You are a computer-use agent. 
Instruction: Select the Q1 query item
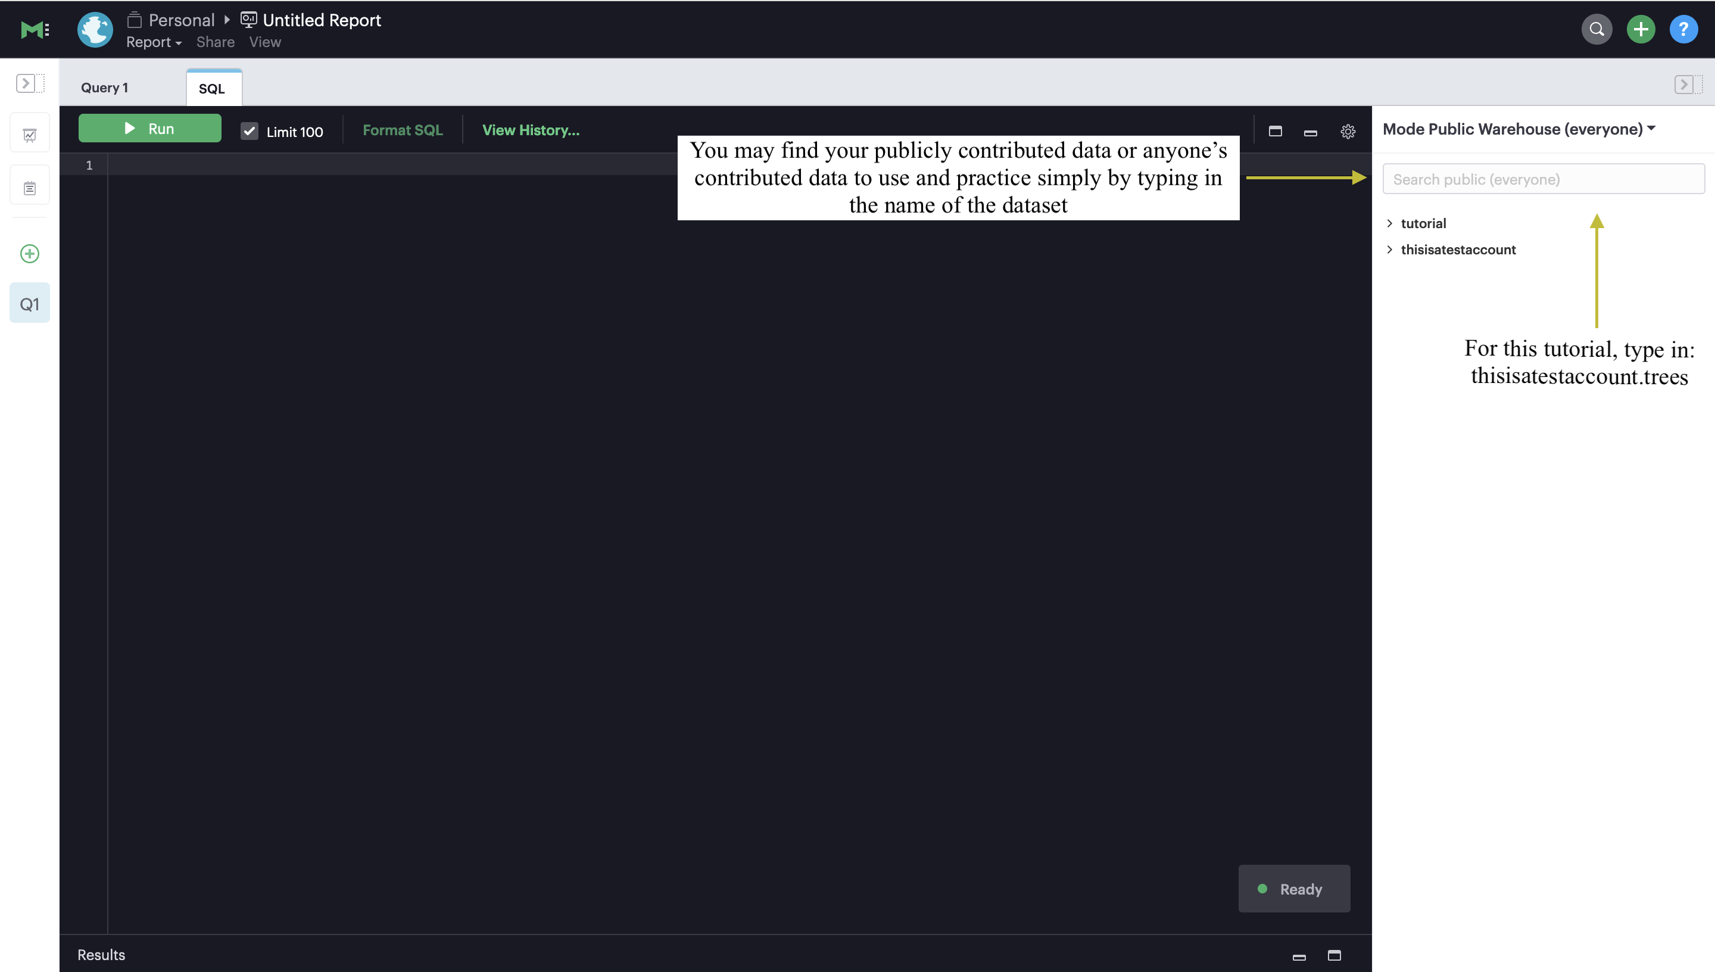(29, 304)
